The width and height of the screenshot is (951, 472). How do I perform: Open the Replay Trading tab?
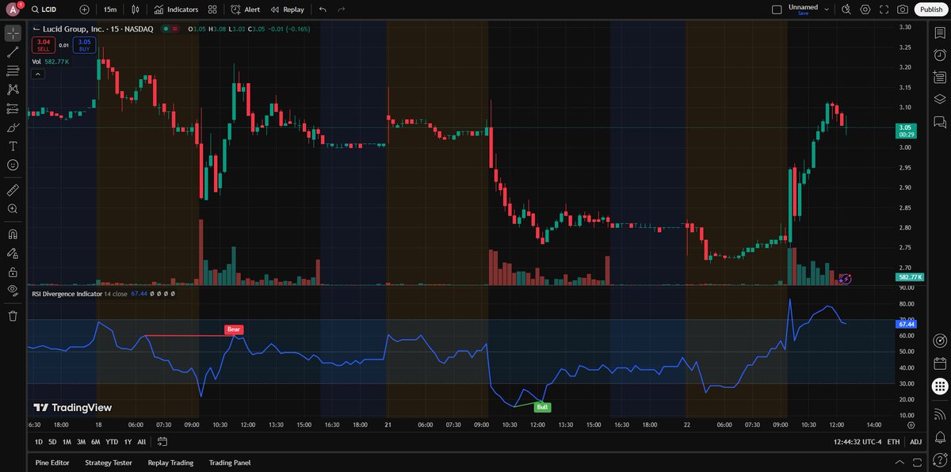pos(170,462)
